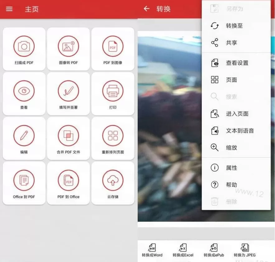This screenshot has width=275, height=262.
Task: Open the 云存储 cloud upload tile
Action: 113,183
